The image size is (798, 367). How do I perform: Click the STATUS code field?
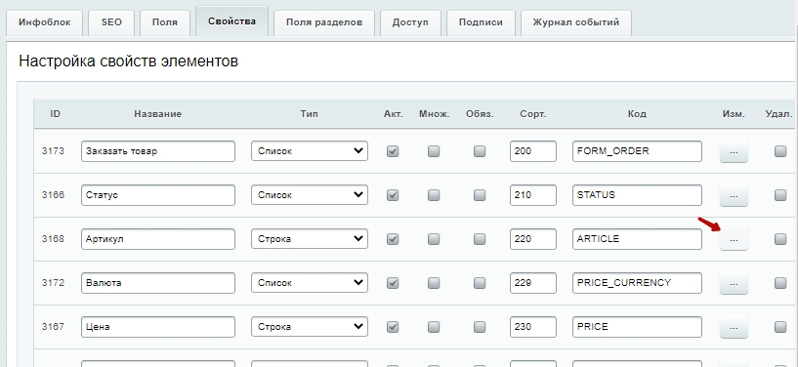pyautogui.click(x=637, y=194)
